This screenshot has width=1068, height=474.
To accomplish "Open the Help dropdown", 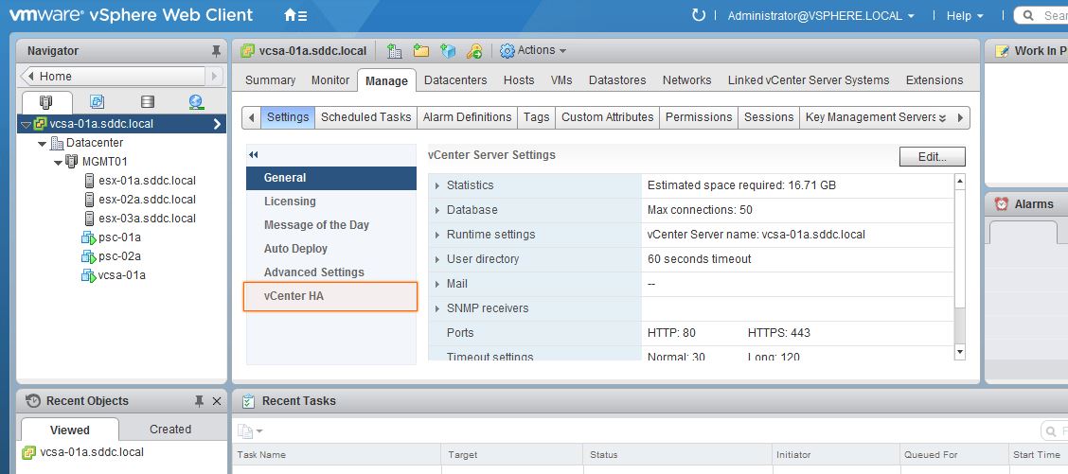I will click(965, 15).
